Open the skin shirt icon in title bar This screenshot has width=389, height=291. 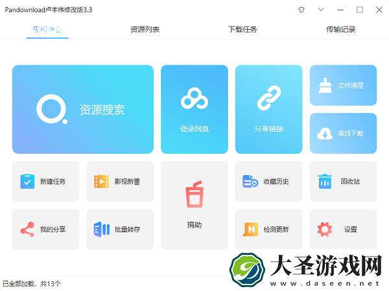[x=301, y=10]
